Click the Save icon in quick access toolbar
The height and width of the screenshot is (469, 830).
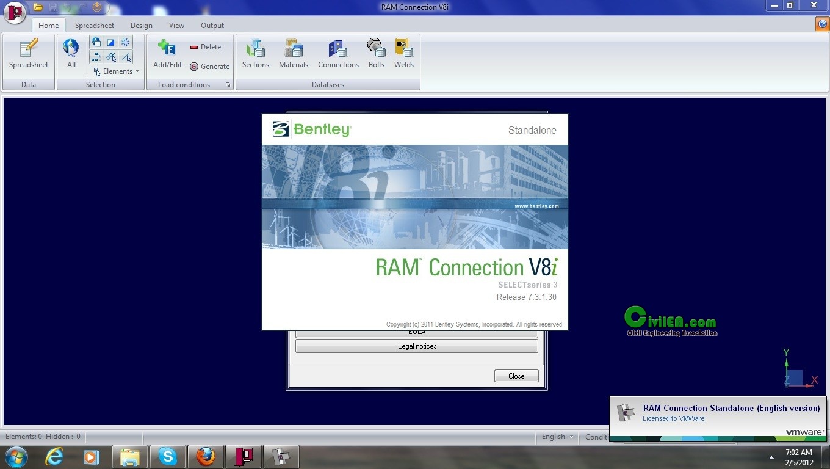pos(52,7)
